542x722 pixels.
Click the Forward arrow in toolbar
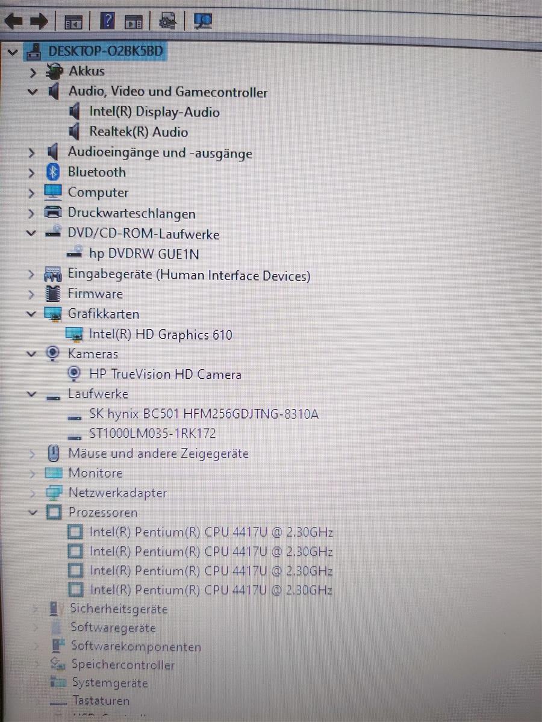point(39,22)
